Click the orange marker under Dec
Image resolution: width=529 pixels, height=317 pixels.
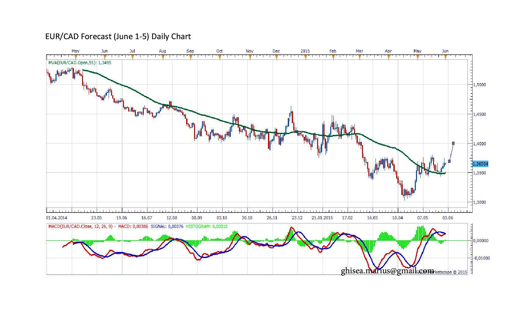277,56
